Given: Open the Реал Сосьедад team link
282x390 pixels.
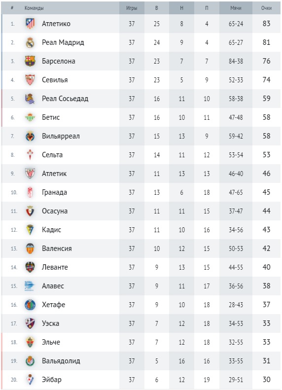Looking at the screenshot, I should pyautogui.click(x=65, y=99).
